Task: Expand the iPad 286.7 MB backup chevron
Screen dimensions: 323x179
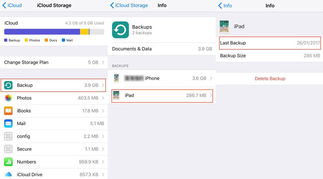Action: [211, 95]
